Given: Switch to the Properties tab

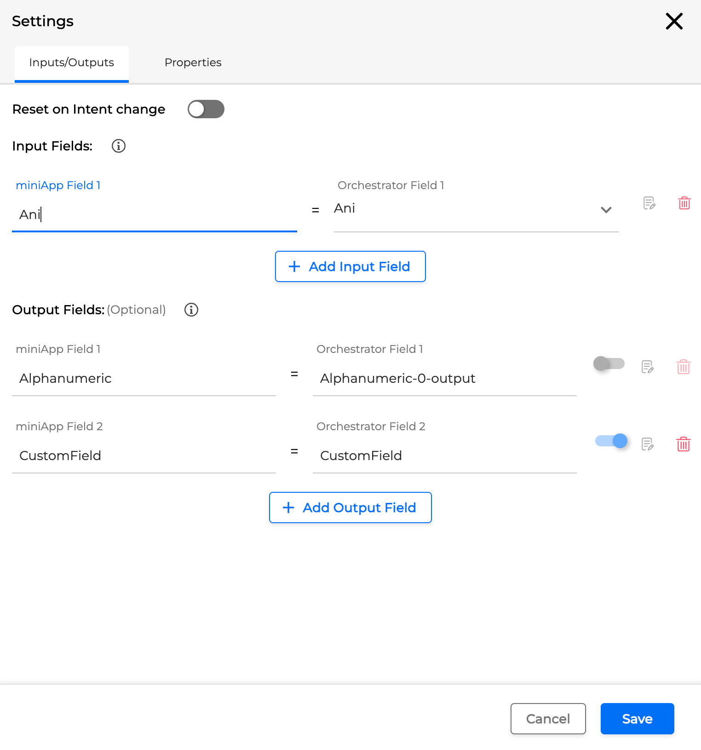Looking at the screenshot, I should (x=193, y=63).
